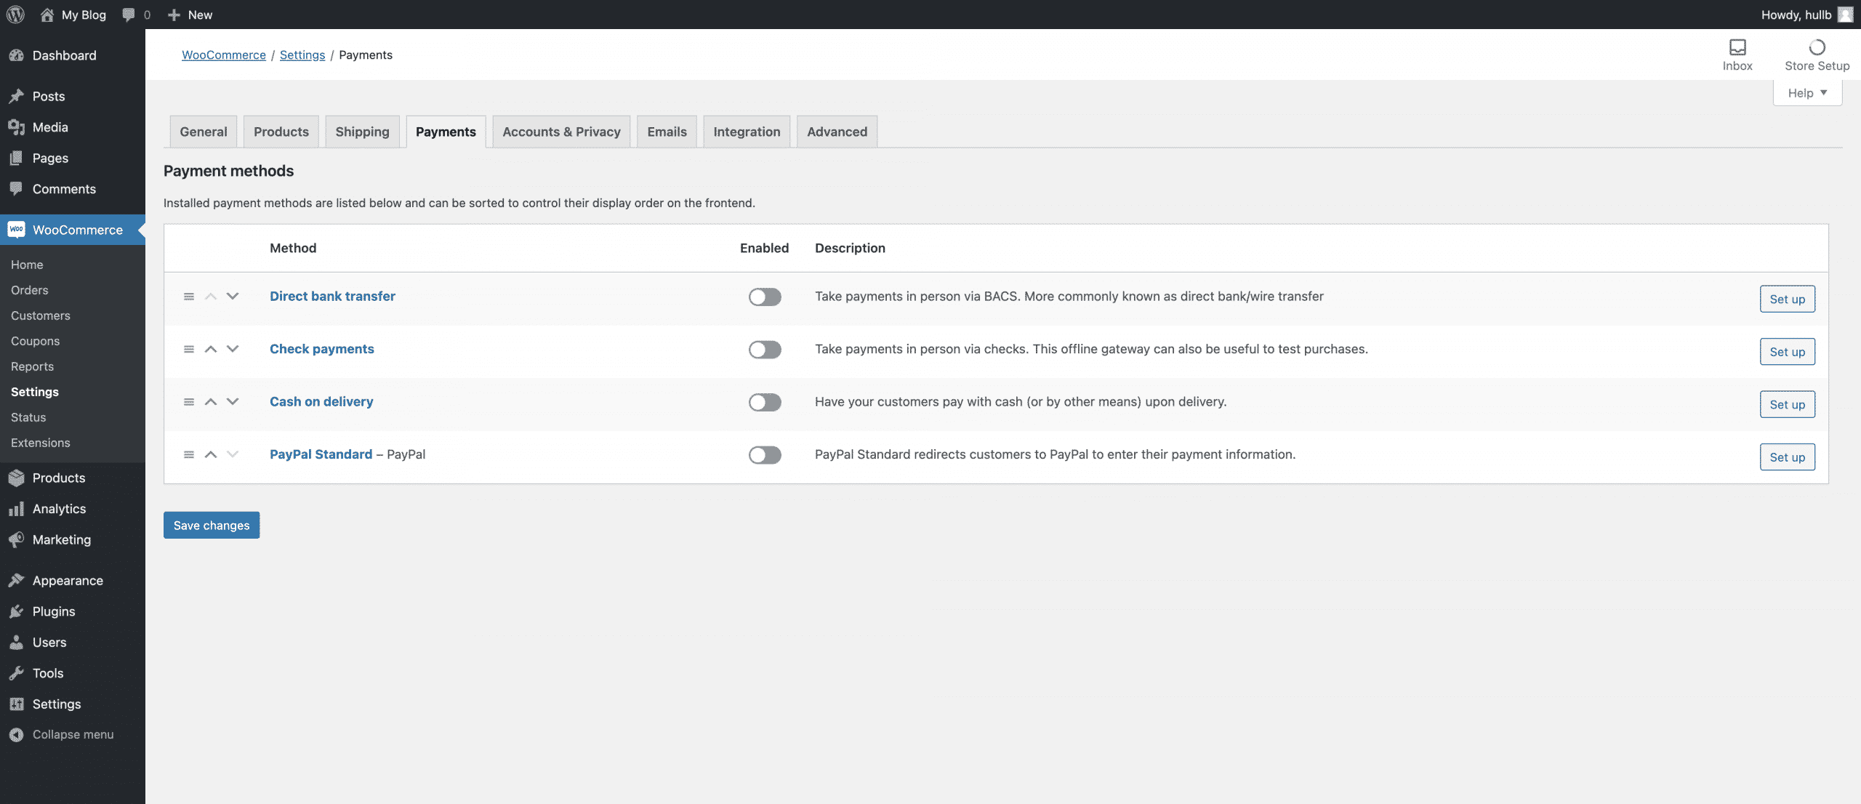Enable the Direct bank transfer toggle
The image size is (1861, 804).
(x=765, y=297)
